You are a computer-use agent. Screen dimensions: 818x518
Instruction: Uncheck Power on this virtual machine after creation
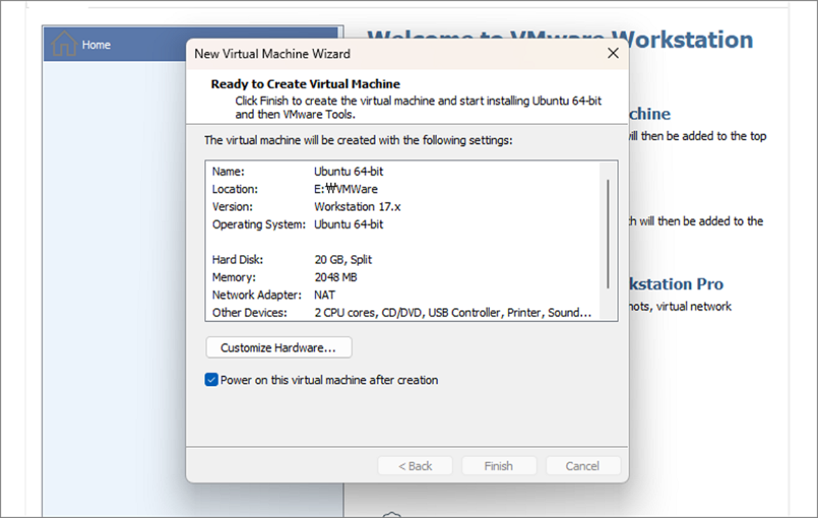click(x=211, y=380)
